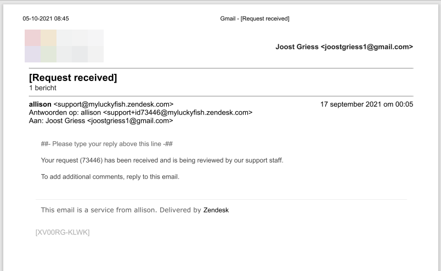This screenshot has width=441, height=271.
Task: Click the bold name Joost Griess at top right
Action: coord(297,47)
